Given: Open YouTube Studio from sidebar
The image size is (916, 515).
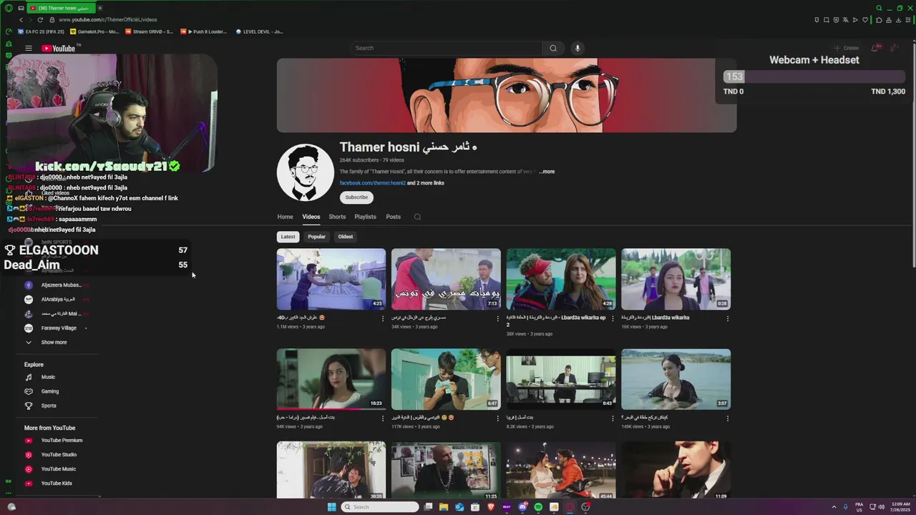Looking at the screenshot, I should click(59, 455).
